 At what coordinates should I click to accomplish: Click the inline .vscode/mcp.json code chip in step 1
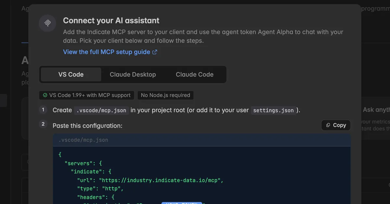[x=101, y=110]
